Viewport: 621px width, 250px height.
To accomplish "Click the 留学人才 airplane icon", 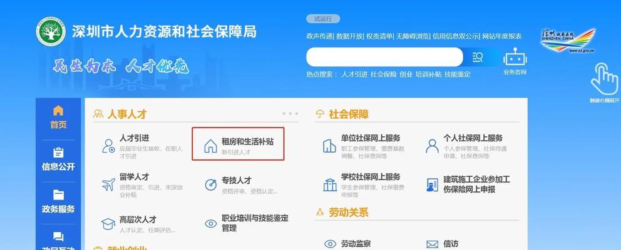I will [108, 184].
